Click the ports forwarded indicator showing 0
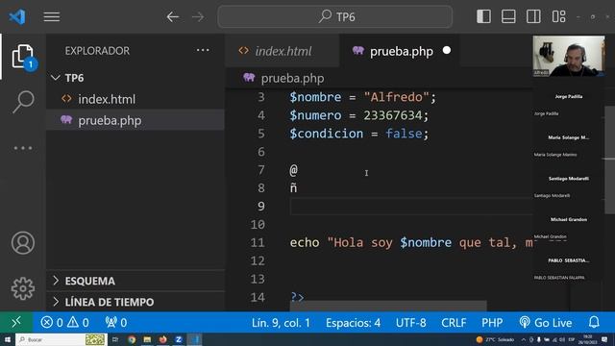Image resolution: width=615 pixels, height=346 pixels. click(x=116, y=323)
